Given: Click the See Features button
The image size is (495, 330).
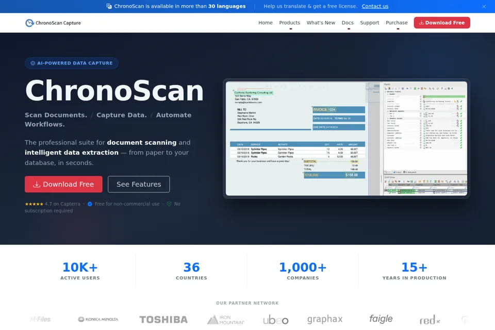Looking at the screenshot, I should pos(139,184).
